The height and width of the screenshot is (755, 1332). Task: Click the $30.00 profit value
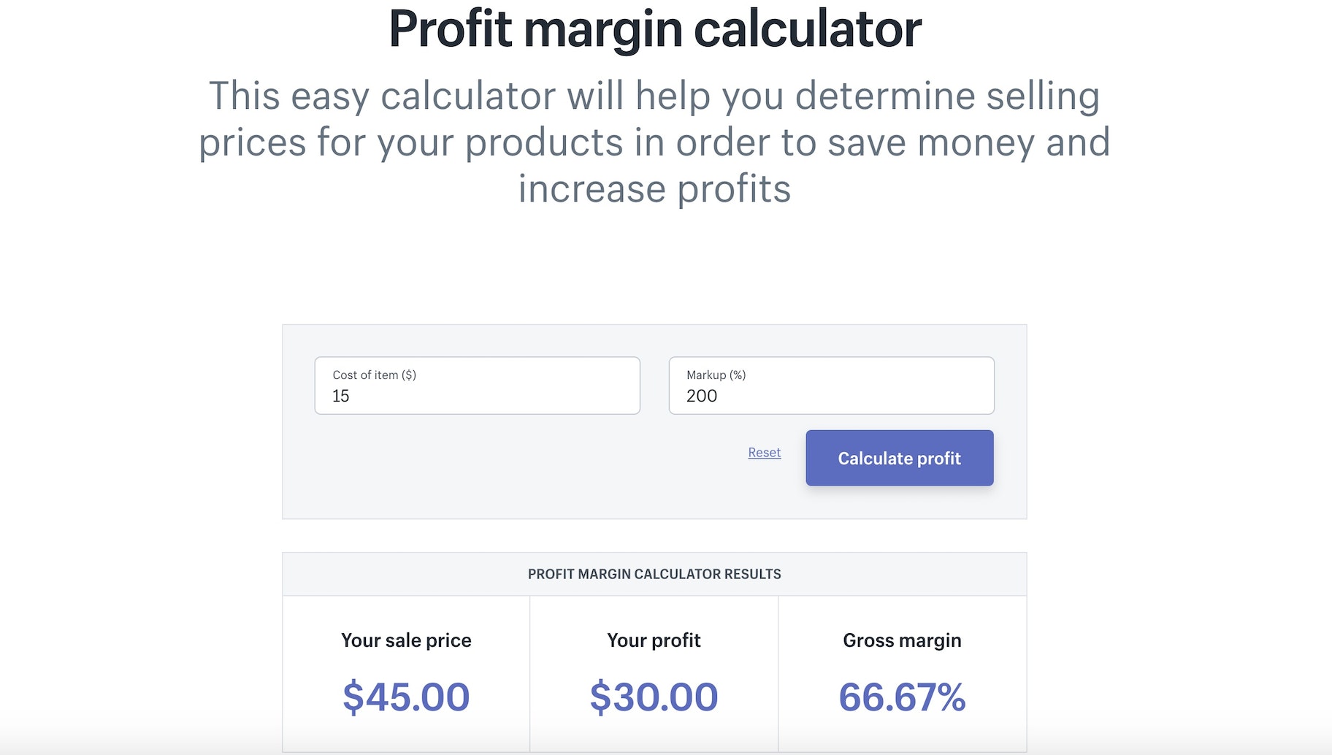pyautogui.click(x=654, y=697)
